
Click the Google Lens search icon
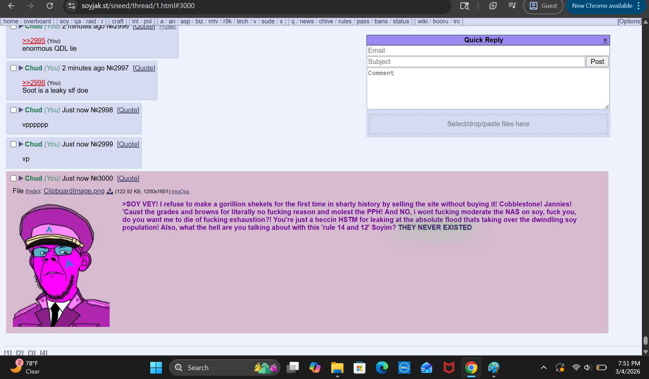tap(465, 6)
